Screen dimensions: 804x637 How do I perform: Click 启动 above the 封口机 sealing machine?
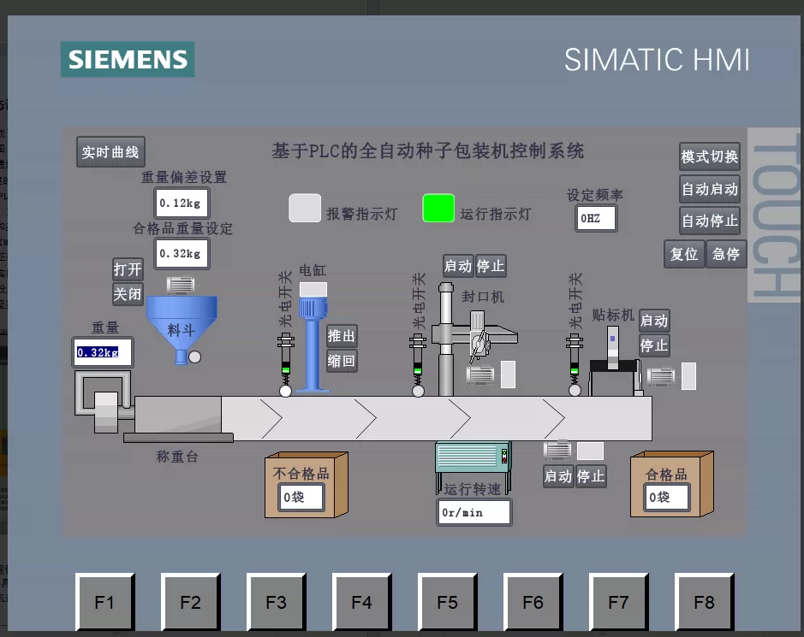coord(458,266)
